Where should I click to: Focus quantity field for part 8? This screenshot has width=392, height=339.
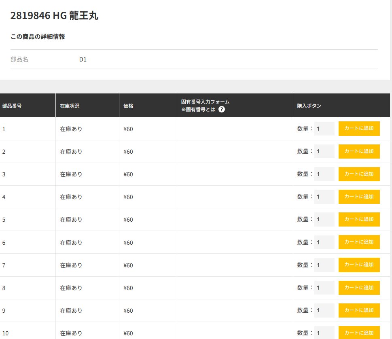click(324, 288)
